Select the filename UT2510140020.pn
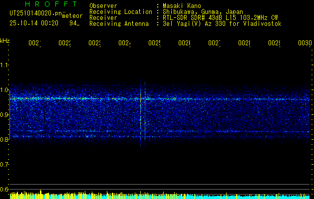 [x=35, y=13]
